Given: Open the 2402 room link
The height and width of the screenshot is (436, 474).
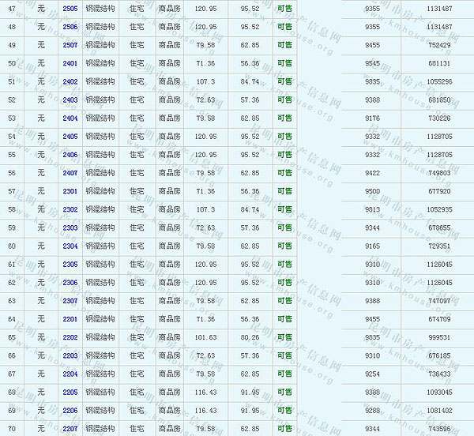Looking at the screenshot, I should point(70,81).
